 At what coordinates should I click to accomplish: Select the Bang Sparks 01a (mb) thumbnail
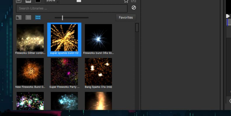(x=98, y=72)
